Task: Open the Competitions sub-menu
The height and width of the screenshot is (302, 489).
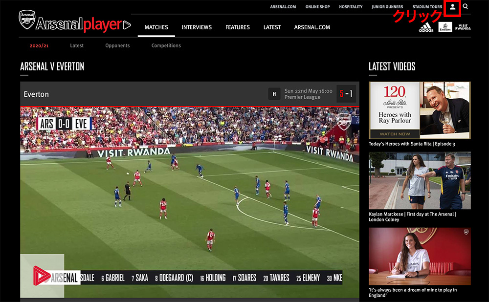Action: pyautogui.click(x=166, y=45)
